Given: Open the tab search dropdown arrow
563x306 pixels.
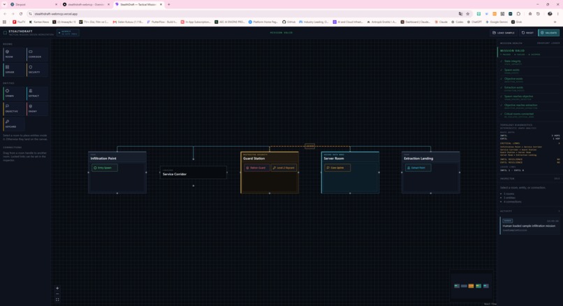Looking at the screenshot, I should coord(4,4).
